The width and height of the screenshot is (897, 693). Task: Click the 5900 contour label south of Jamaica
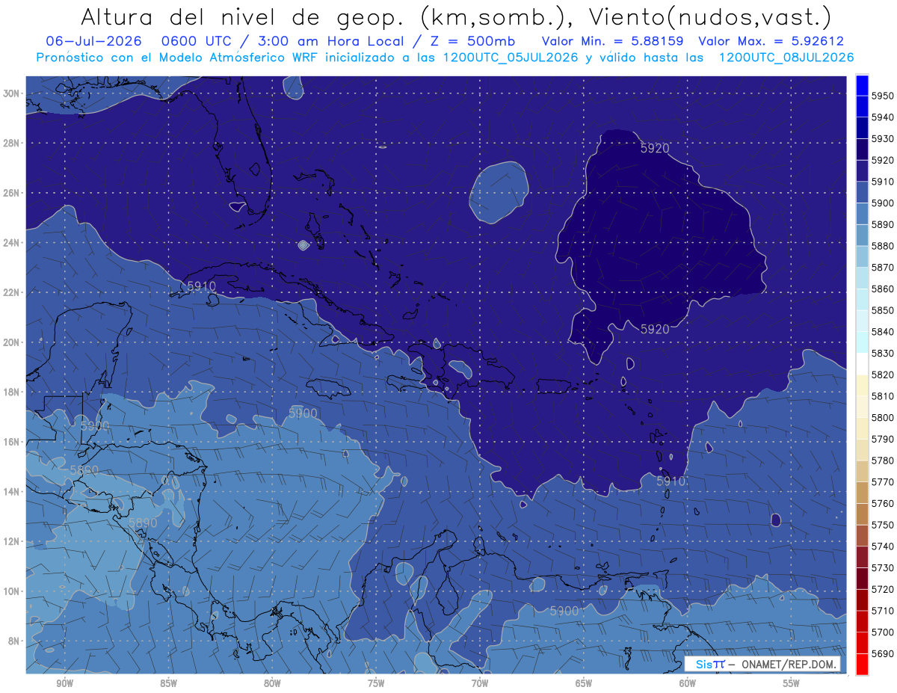[x=303, y=413]
